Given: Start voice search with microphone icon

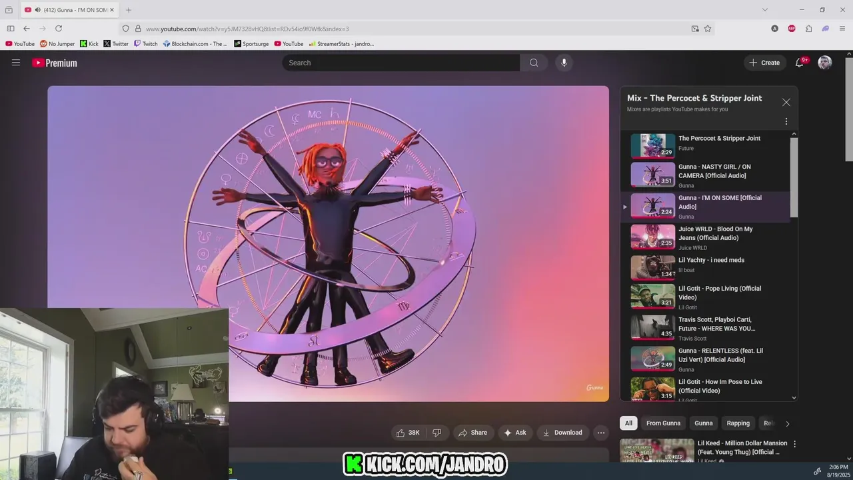Looking at the screenshot, I should click(x=564, y=63).
